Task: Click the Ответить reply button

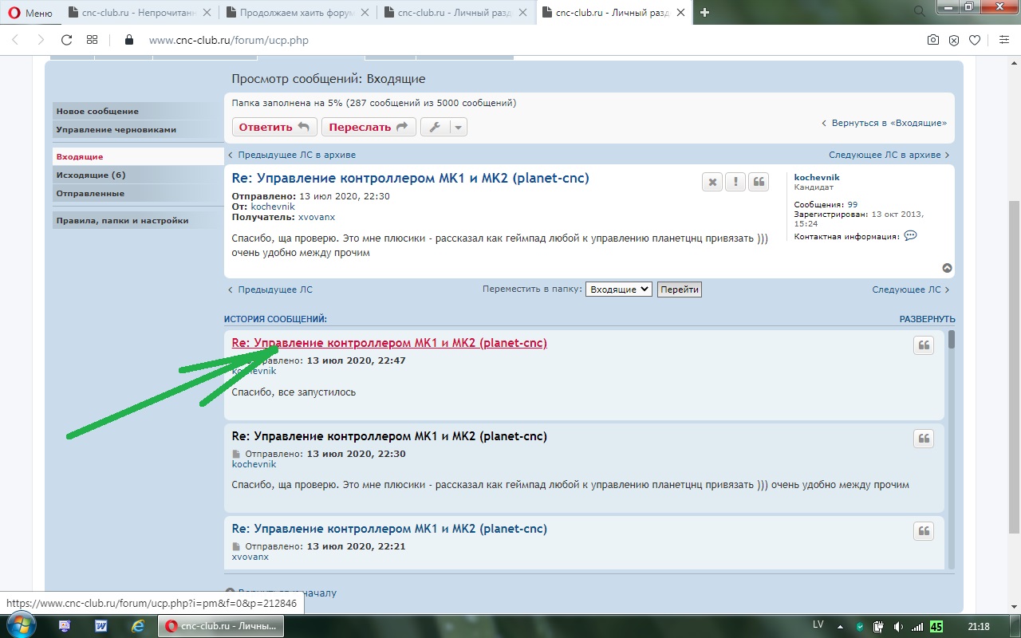Action: 274,127
